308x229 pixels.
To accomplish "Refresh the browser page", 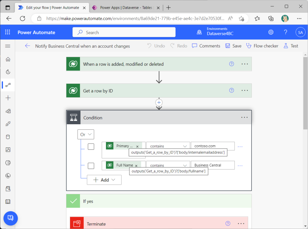I will click(23, 19).
